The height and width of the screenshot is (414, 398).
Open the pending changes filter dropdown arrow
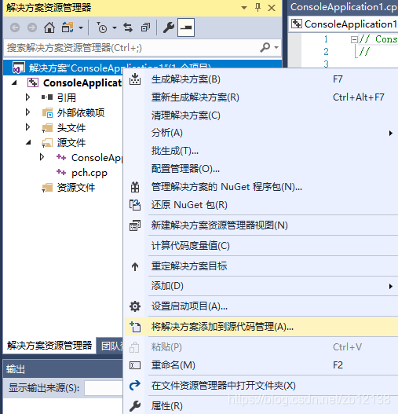pos(115,27)
